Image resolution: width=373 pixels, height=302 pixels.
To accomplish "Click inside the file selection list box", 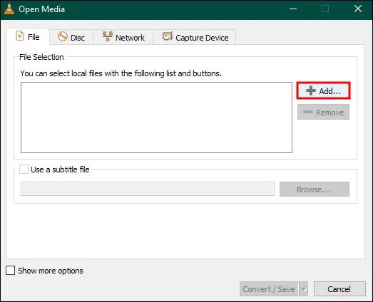I will (x=156, y=118).
